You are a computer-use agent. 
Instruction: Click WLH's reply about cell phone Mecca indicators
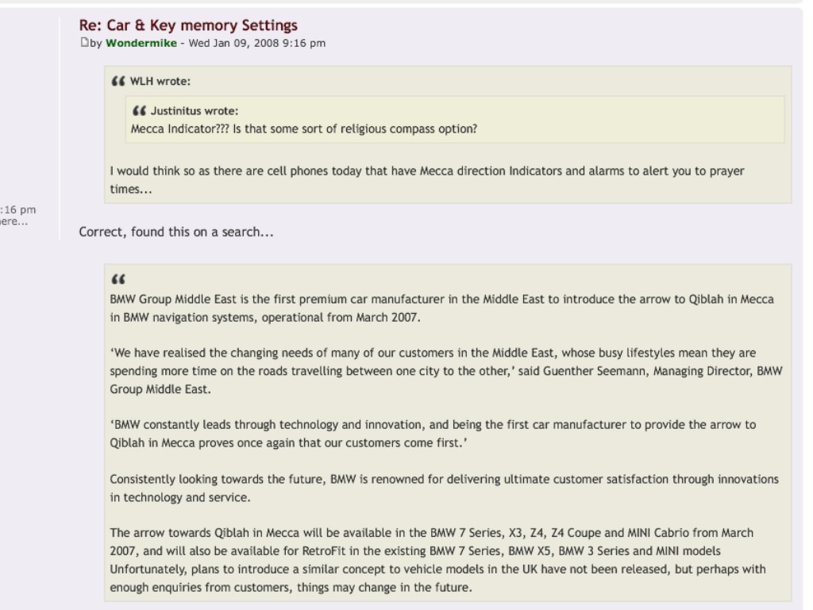[x=426, y=180]
